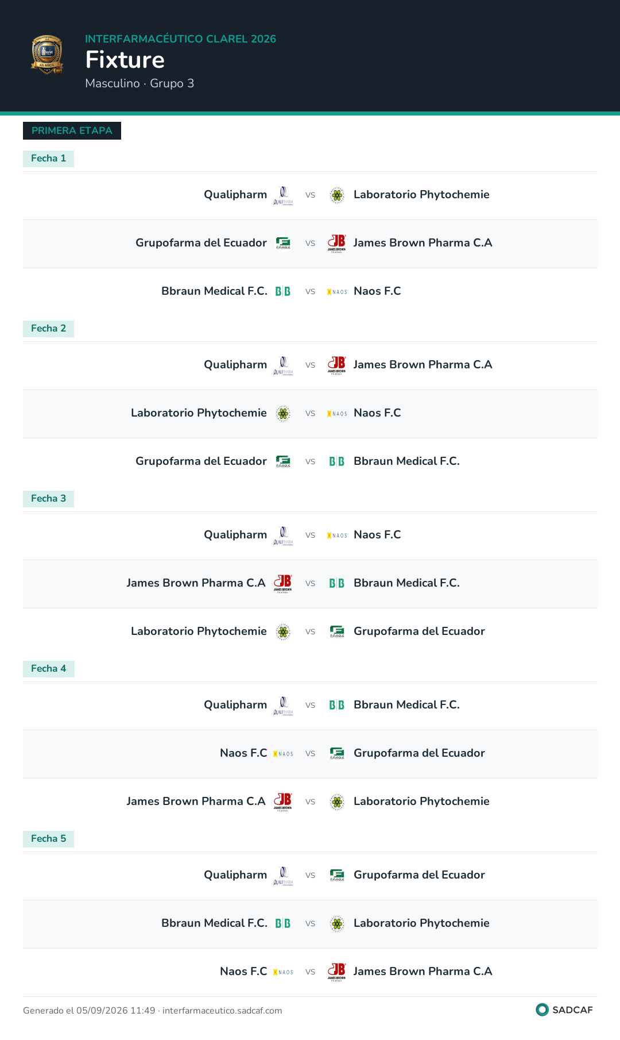Click Grupofarma logo in Fecha 5 match
620x1040 pixels.
tap(337, 876)
